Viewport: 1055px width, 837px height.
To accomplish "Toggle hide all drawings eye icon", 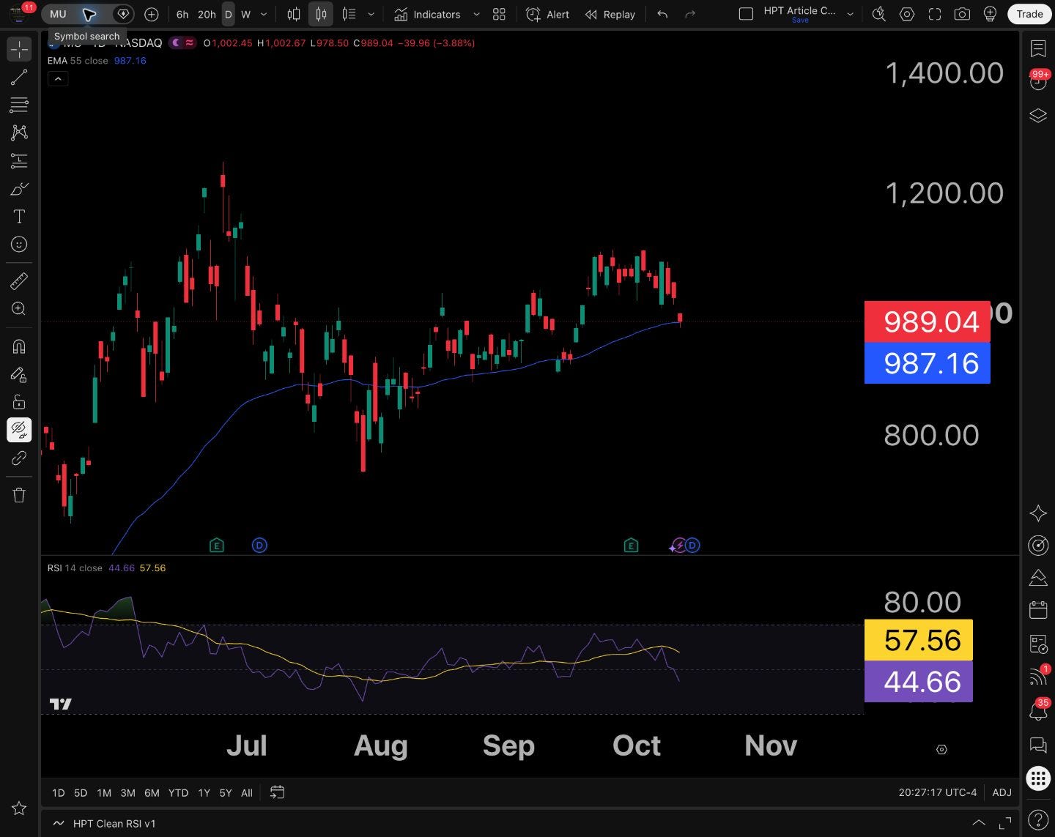I will click(x=19, y=429).
